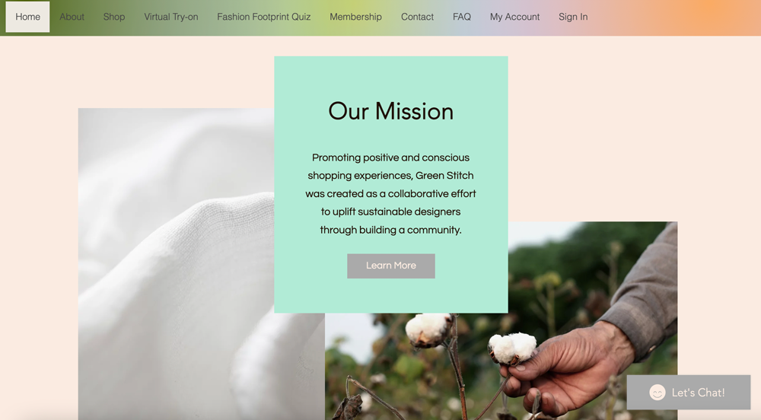Click the Learn More button
Viewport: 761px width, 420px height.
(x=390, y=266)
